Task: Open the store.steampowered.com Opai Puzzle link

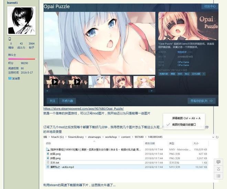Action: (x=83, y=109)
